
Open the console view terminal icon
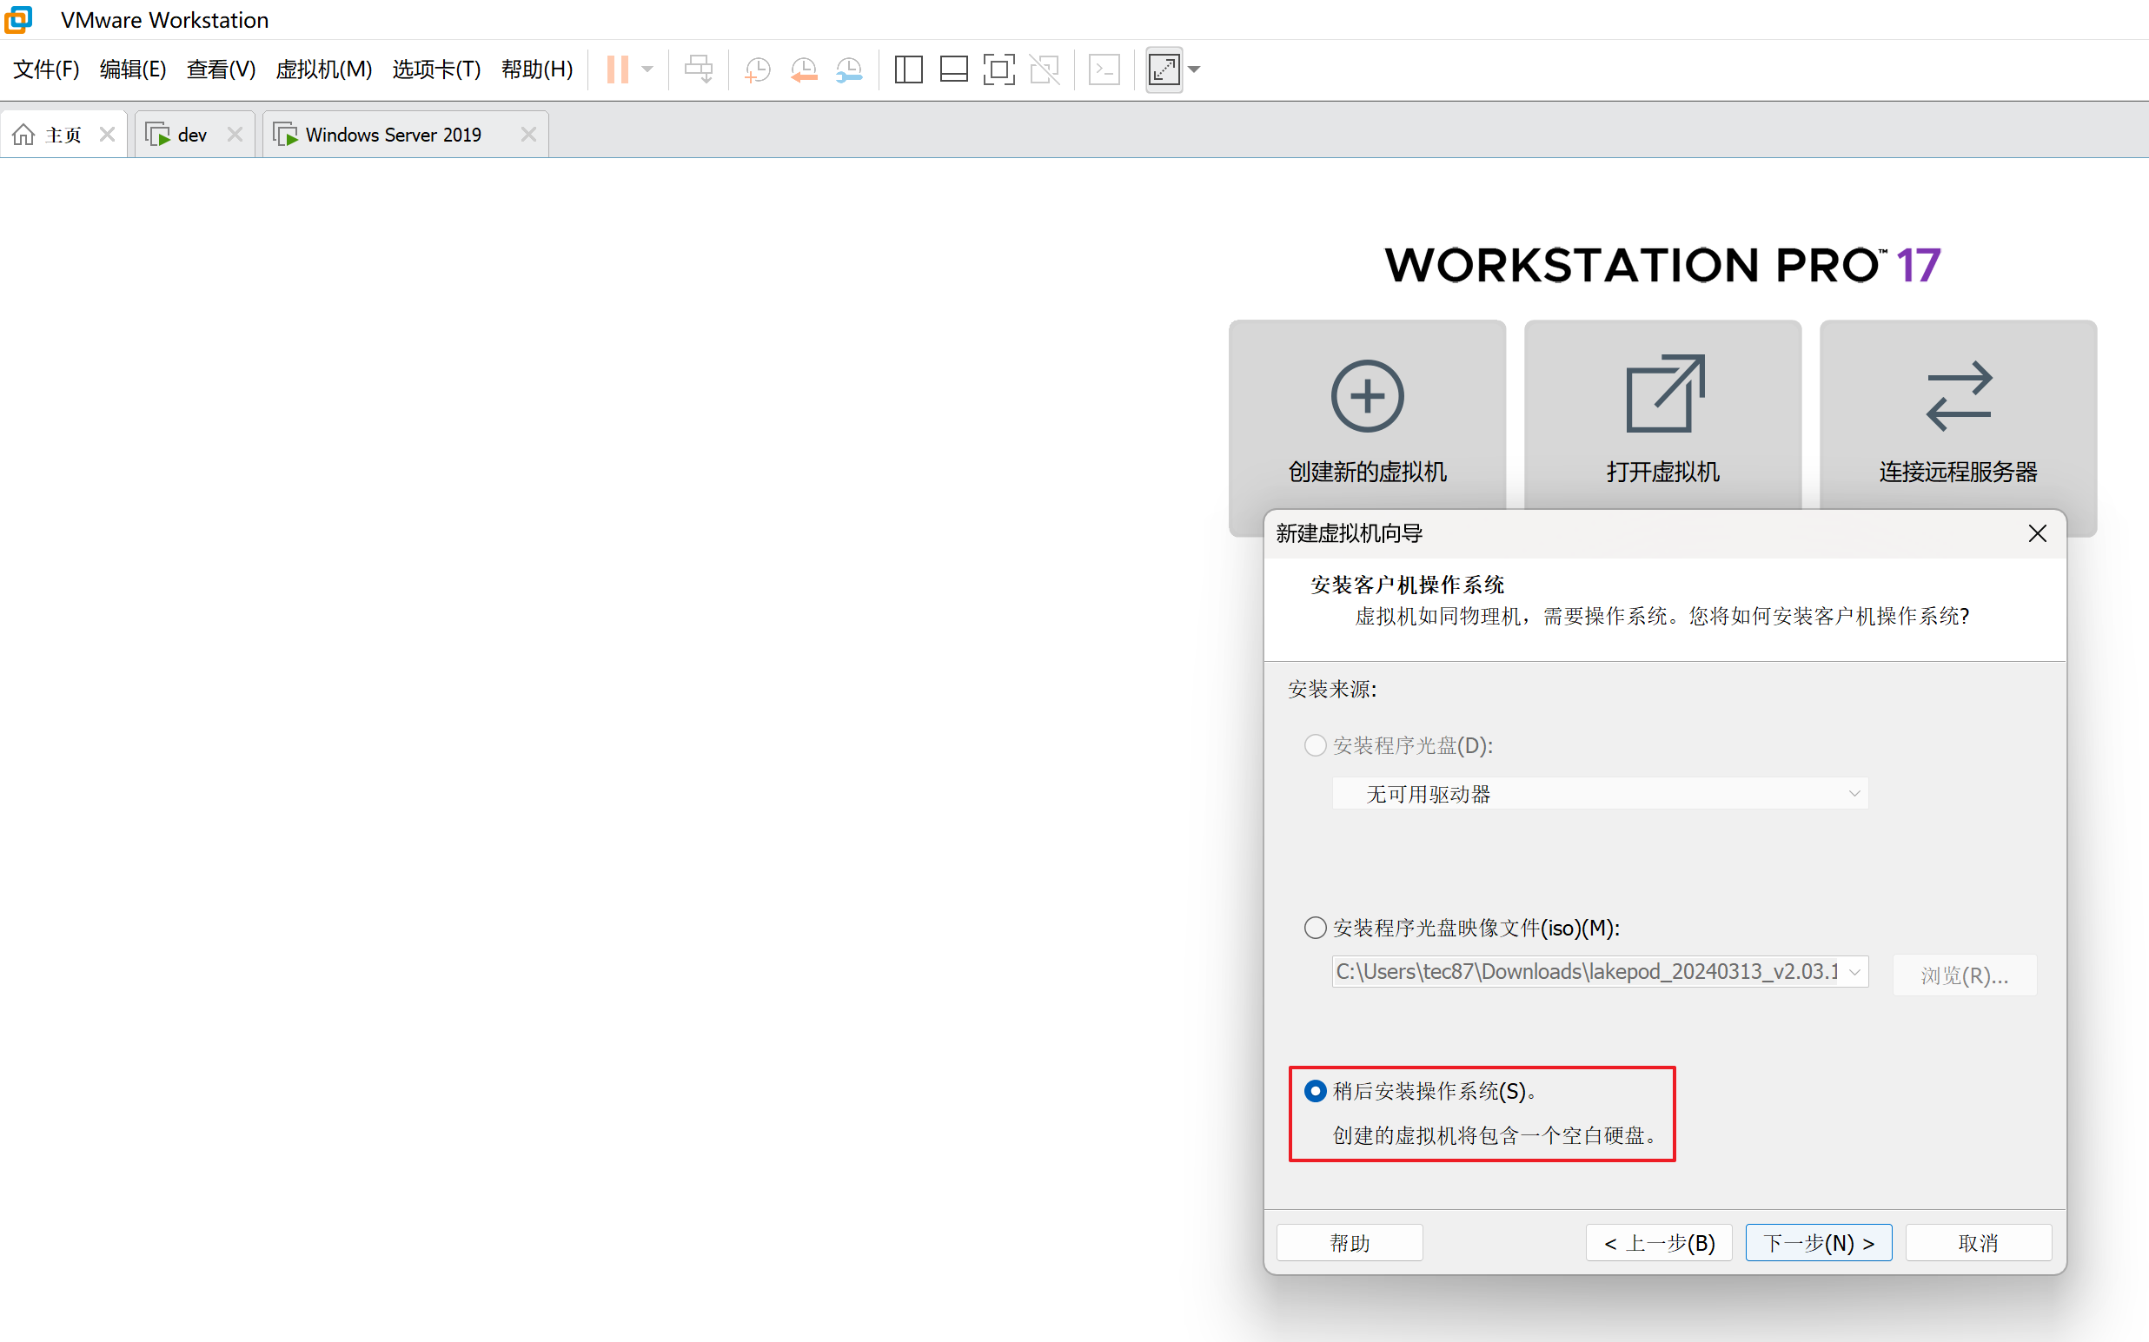tap(1104, 69)
